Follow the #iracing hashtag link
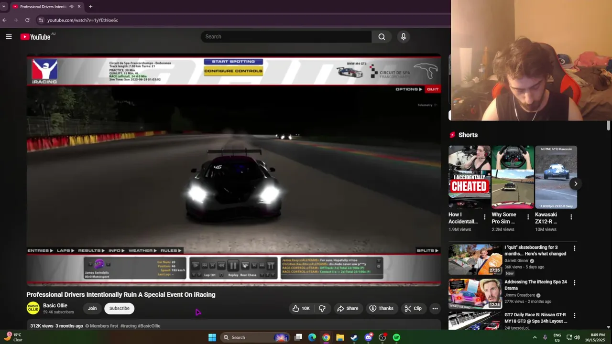612x344 pixels. [128, 326]
